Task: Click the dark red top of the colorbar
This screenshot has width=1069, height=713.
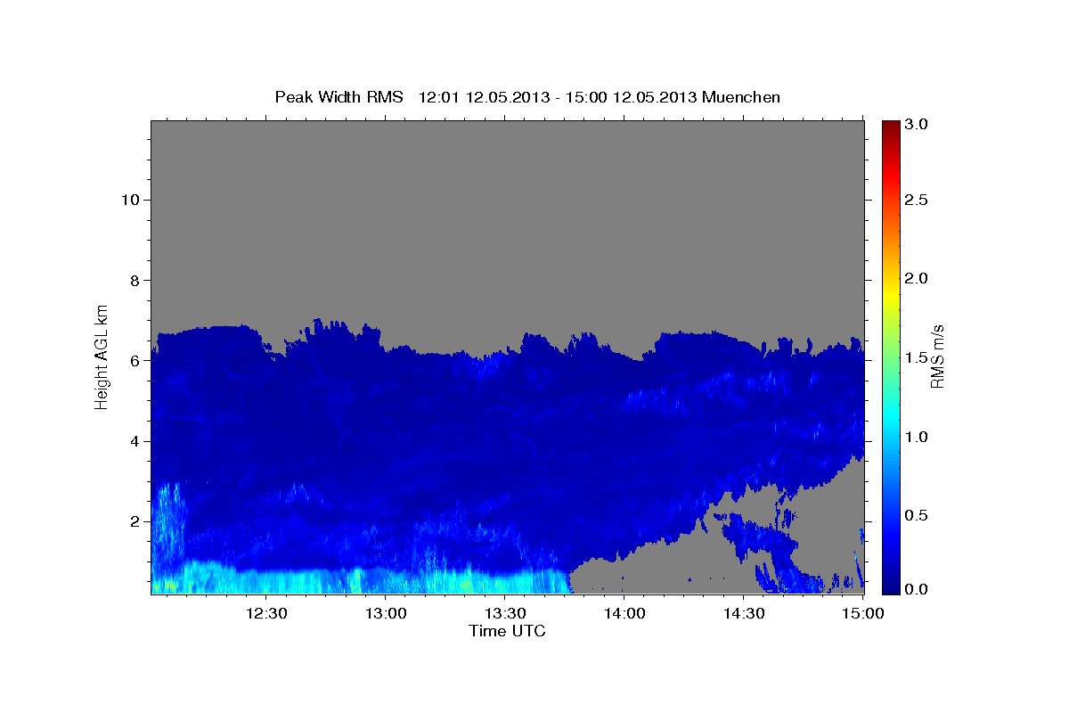Action: click(890, 127)
